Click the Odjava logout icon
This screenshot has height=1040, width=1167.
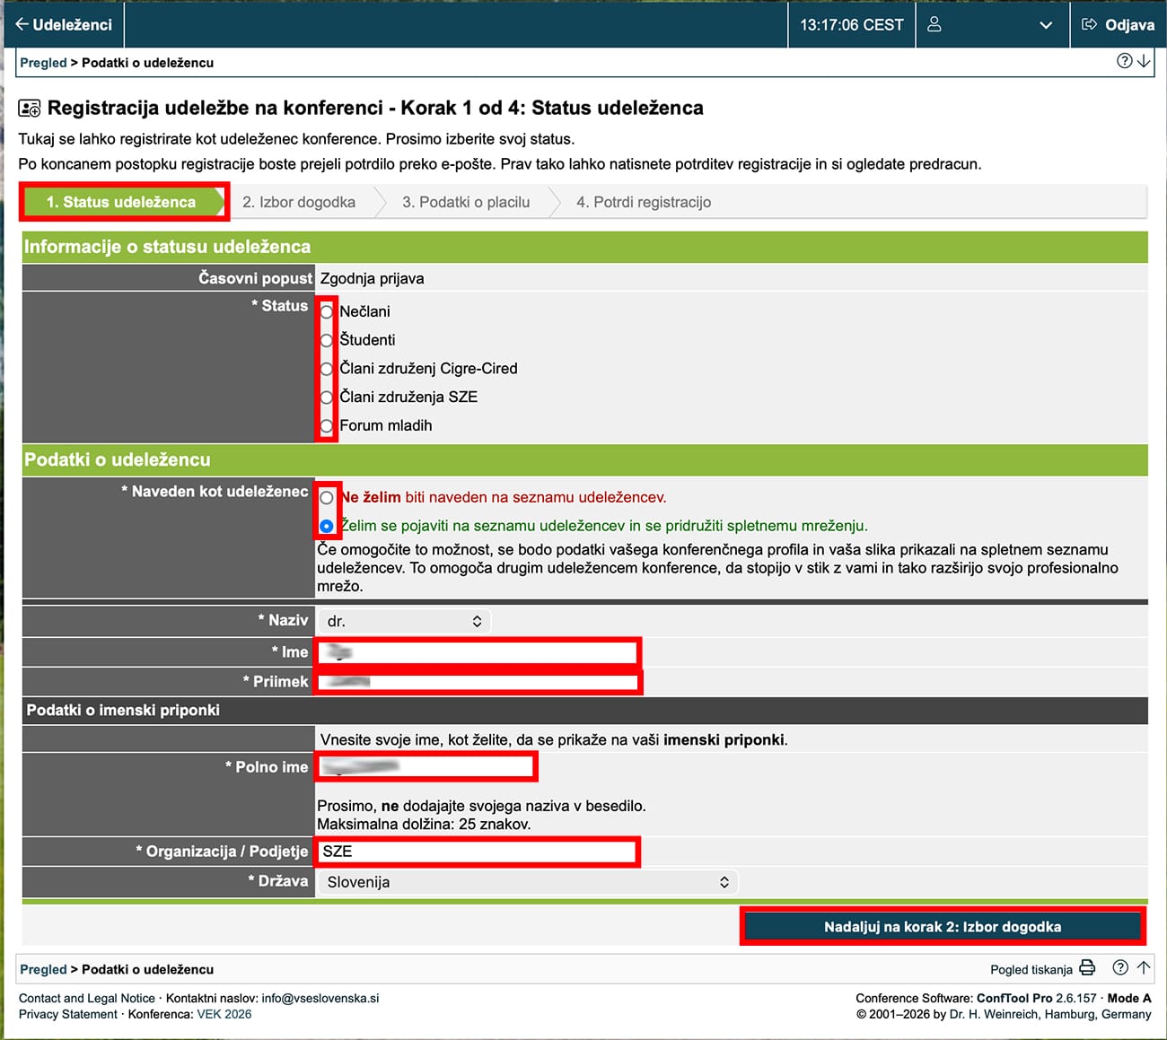tap(1087, 24)
